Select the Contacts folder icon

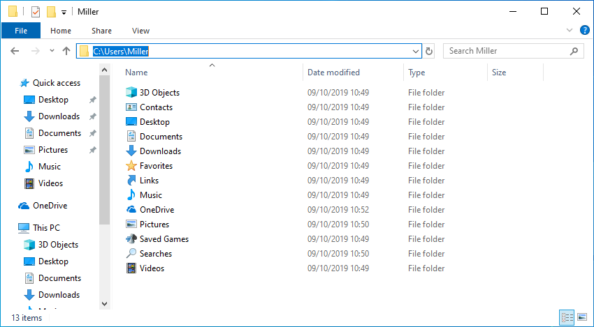(x=131, y=107)
